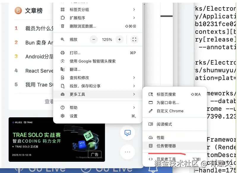Viewport: 237px width, 173px height.
Task: Click the question mark icon beside 帮助
Action: pos(63,108)
